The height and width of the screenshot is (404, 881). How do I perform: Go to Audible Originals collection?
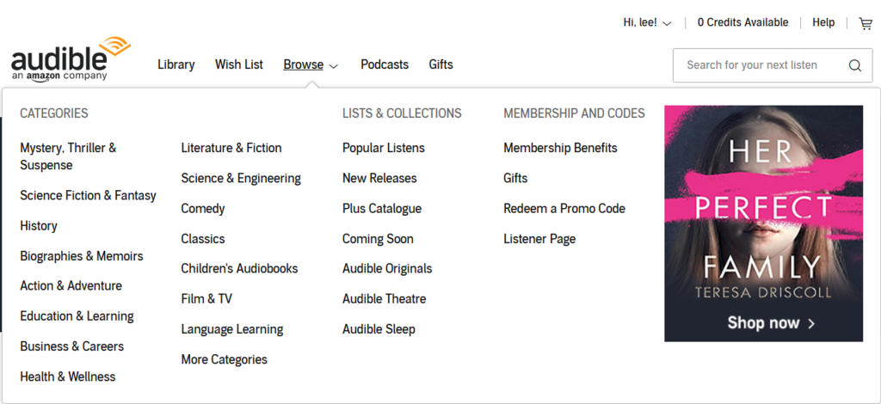coord(387,268)
